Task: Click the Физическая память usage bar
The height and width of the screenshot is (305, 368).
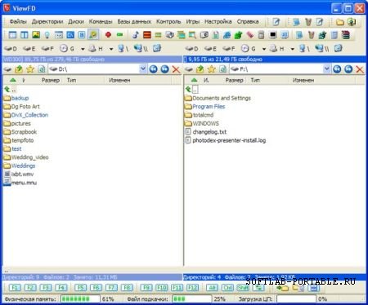Action: tap(80, 299)
